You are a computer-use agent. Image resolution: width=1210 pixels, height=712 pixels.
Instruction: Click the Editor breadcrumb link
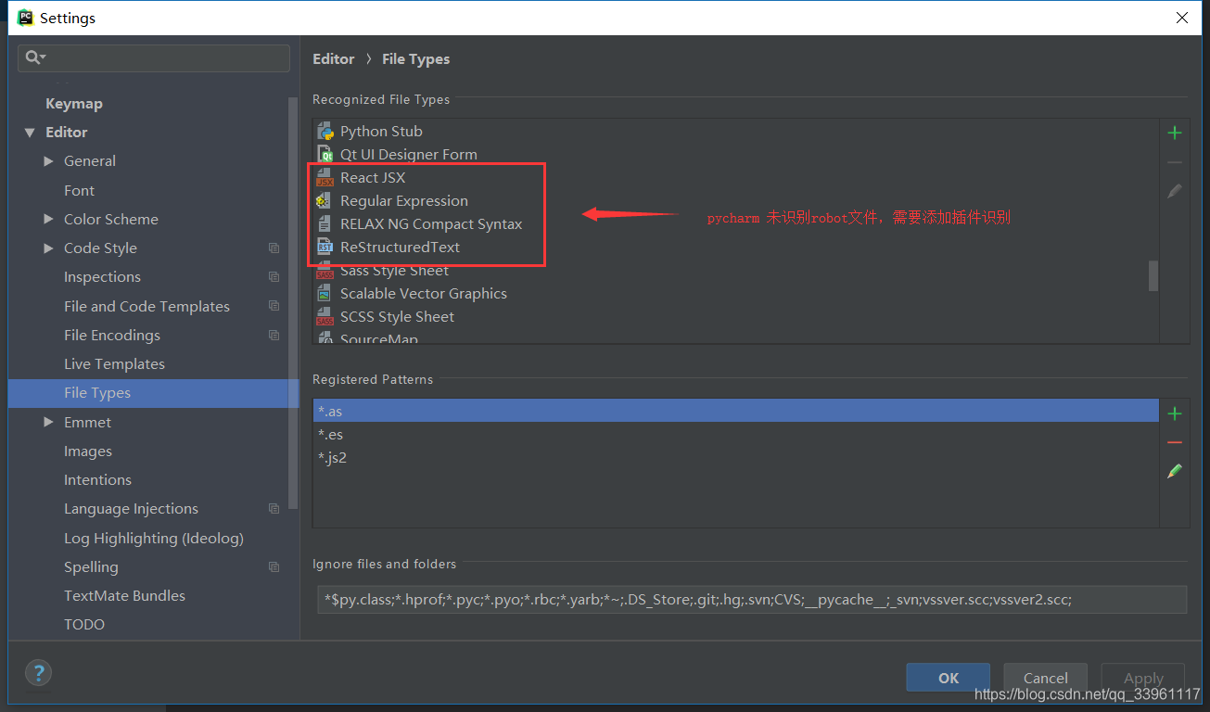(334, 58)
